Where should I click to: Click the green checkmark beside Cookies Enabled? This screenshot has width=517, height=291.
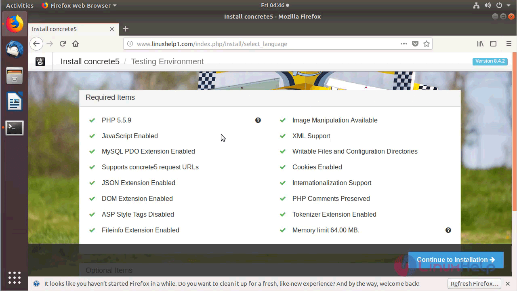click(x=283, y=167)
